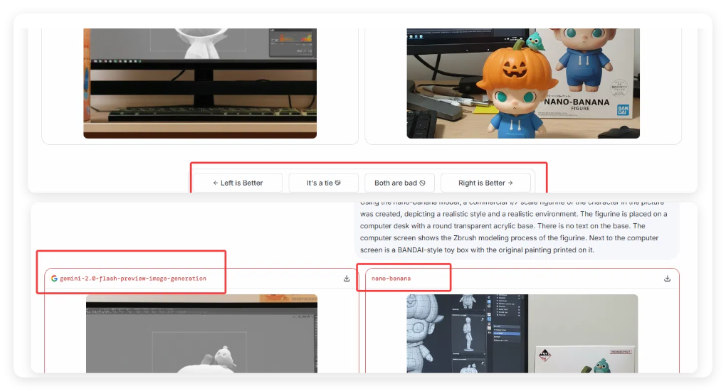Click the gemini-2.0-flash-preview-image-generation model label
Screen dimensions: 726x391
coord(133,279)
